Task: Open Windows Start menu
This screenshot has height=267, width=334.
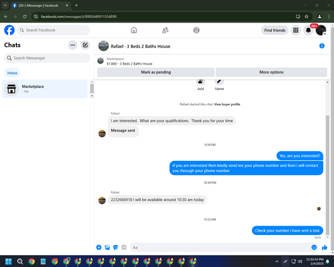Action: (9, 261)
